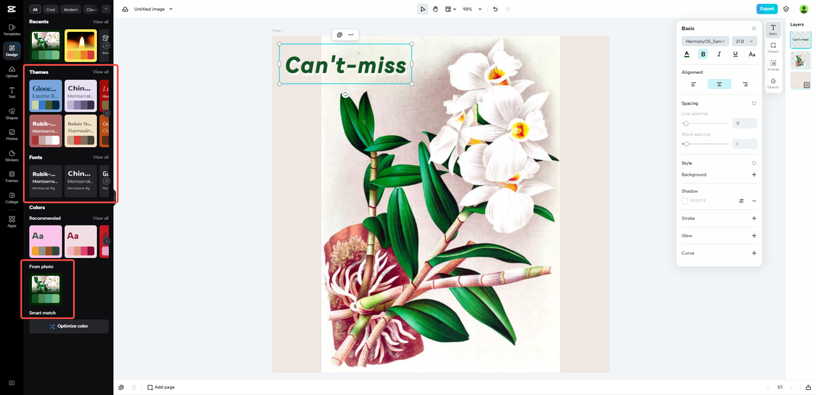Image resolution: width=816 pixels, height=395 pixels.
Task: Open the Photos sidebar panel
Action: tap(11, 135)
